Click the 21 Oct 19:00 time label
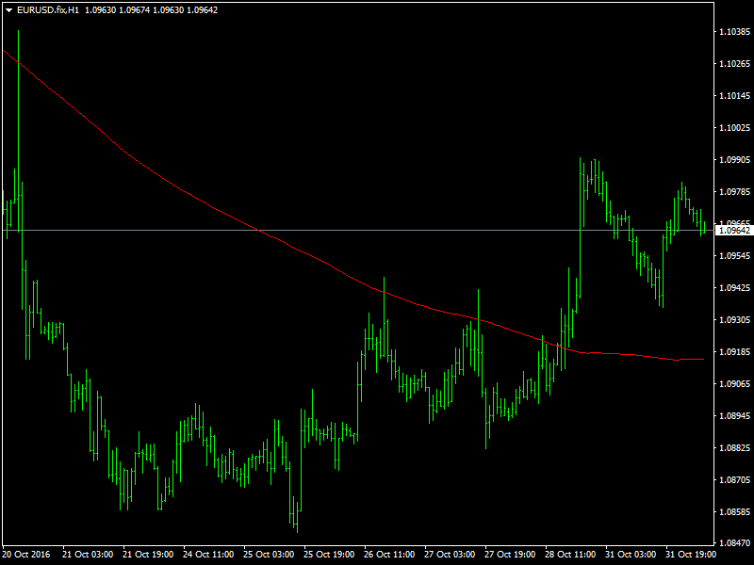 tap(148, 555)
